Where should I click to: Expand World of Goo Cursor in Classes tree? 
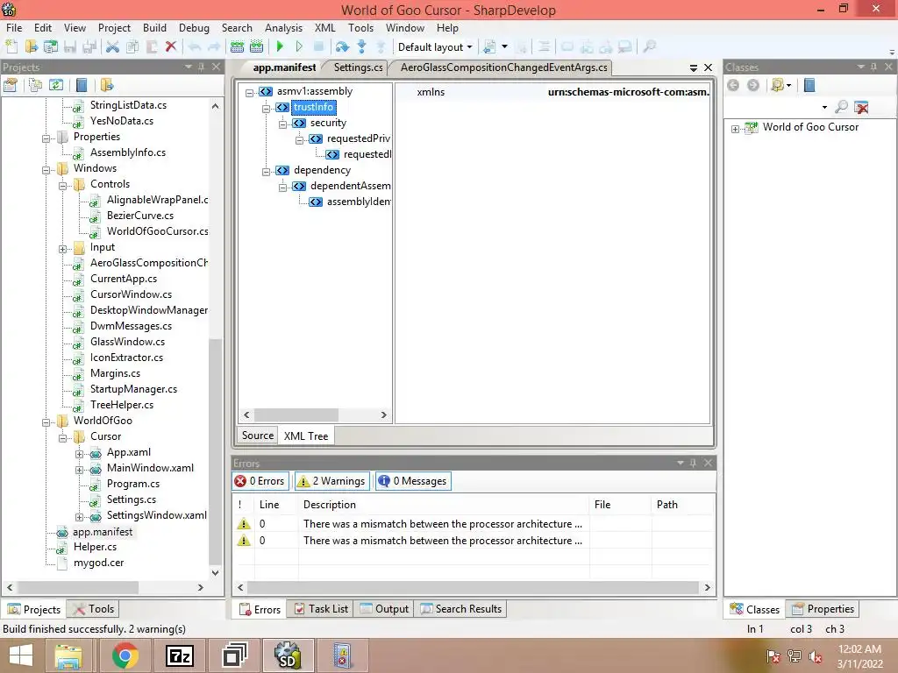735,129
